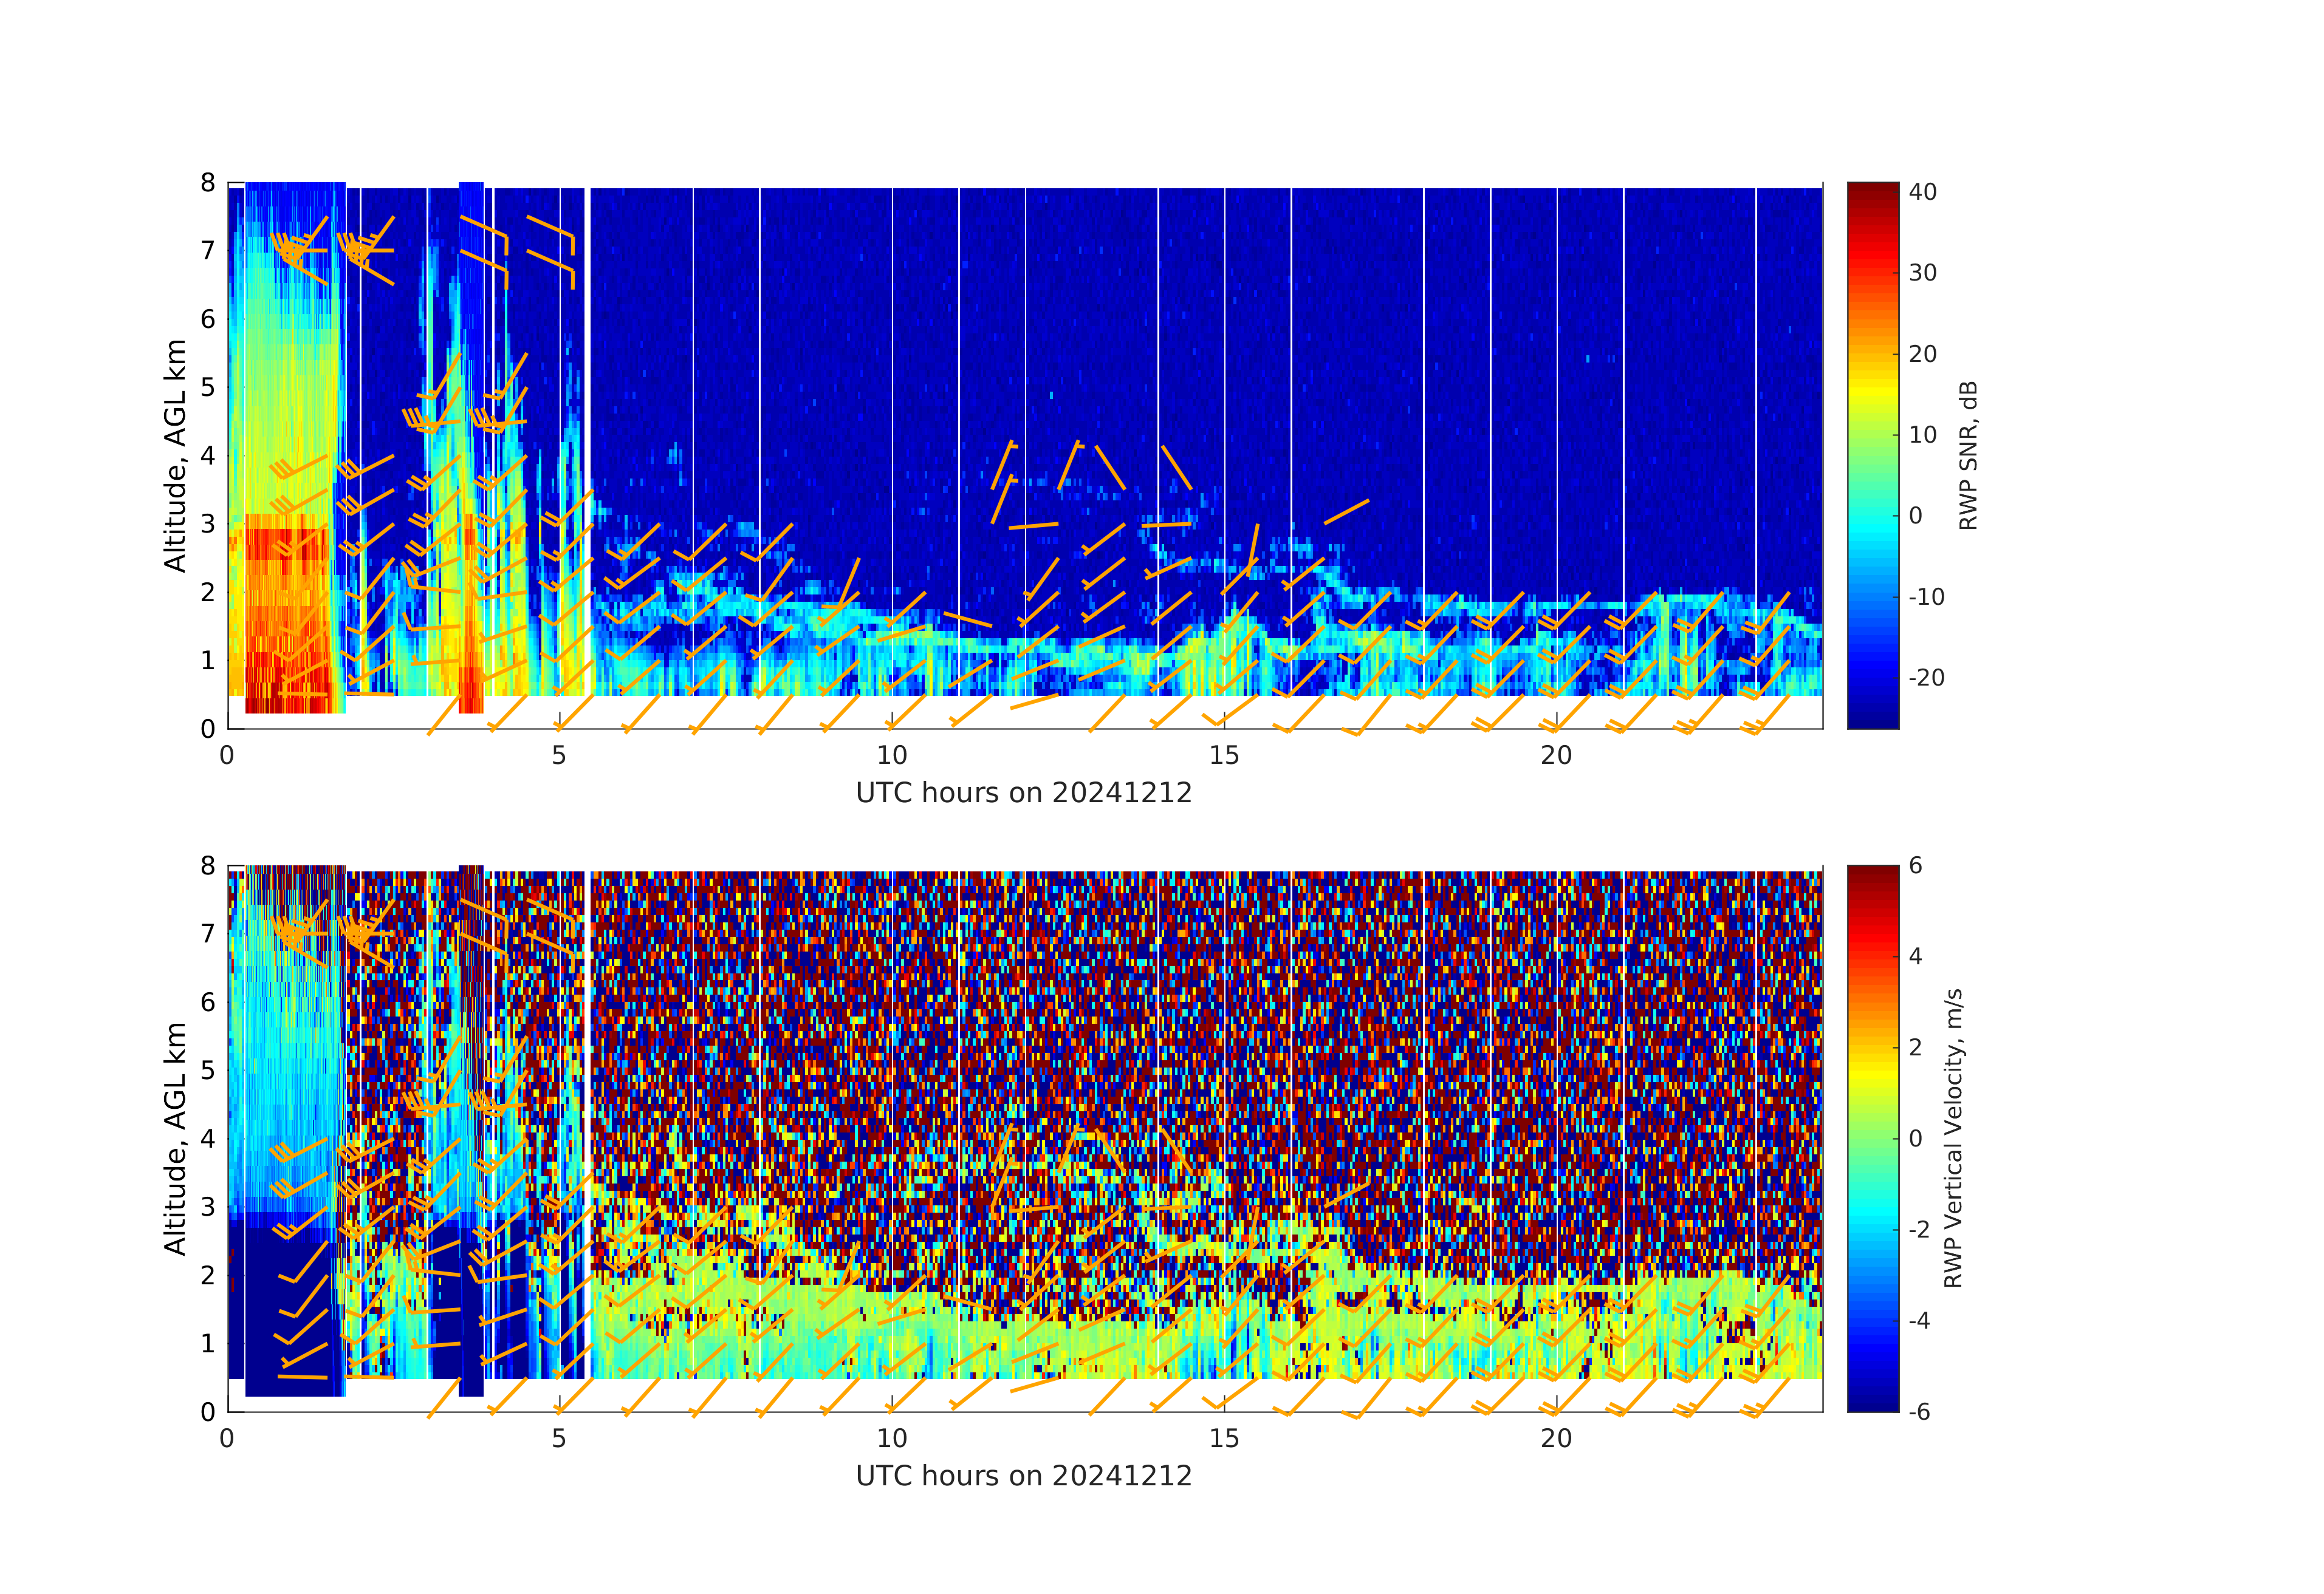Click x-axis tick 10 of the top plot

click(892, 755)
